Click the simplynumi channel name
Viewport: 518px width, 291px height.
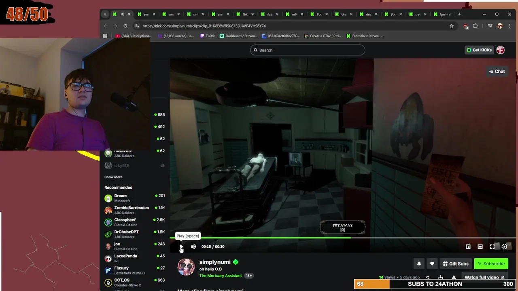point(215,262)
